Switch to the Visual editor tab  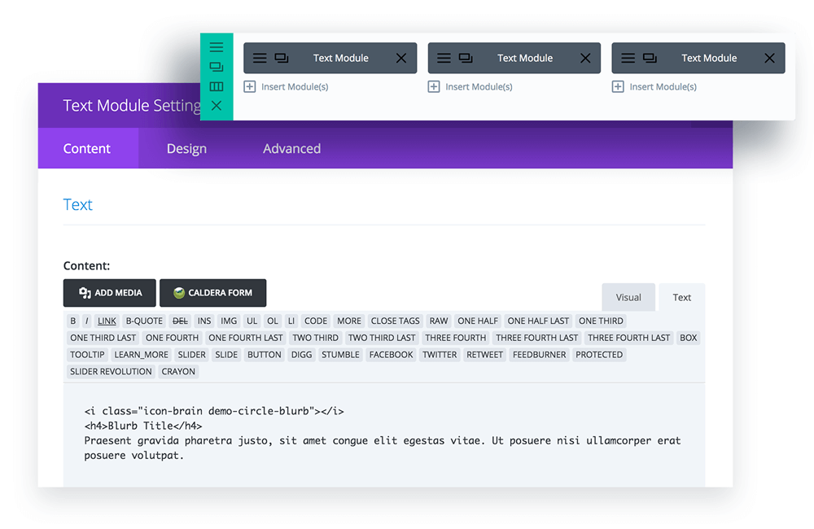(628, 297)
